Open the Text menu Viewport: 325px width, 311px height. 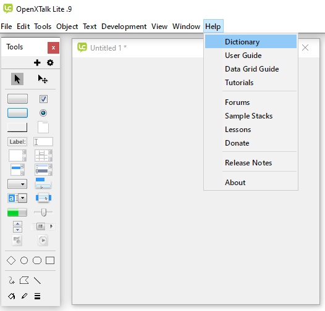point(90,27)
